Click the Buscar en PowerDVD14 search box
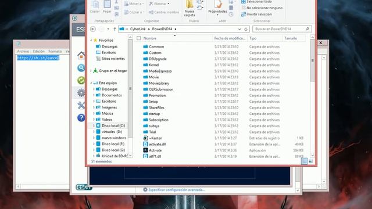The width and height of the screenshot is (372, 209). pyautogui.click(x=282, y=29)
